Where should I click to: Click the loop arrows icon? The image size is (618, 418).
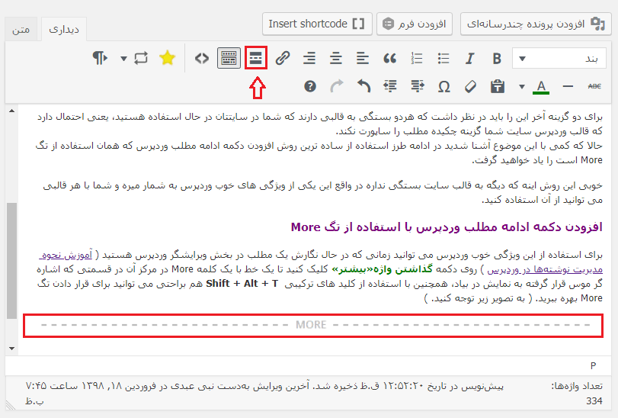(x=141, y=59)
